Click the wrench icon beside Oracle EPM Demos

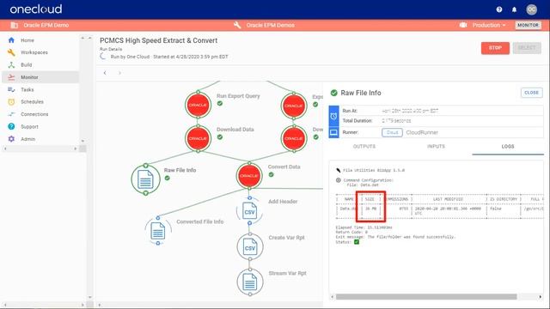[237, 25]
